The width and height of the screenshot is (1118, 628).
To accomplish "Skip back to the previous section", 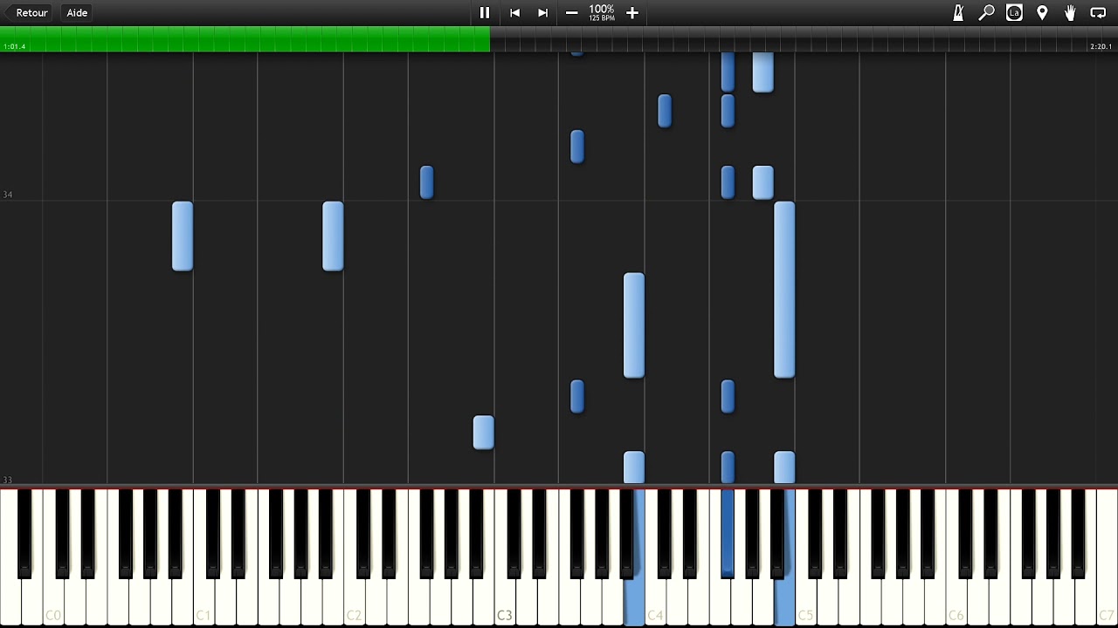I will coord(514,12).
